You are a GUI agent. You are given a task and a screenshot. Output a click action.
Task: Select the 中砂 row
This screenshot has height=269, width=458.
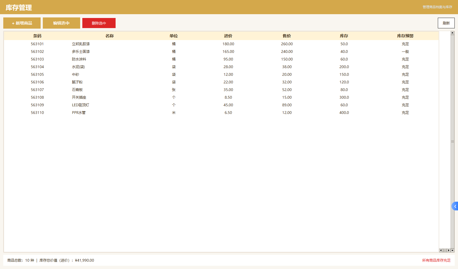(221, 74)
